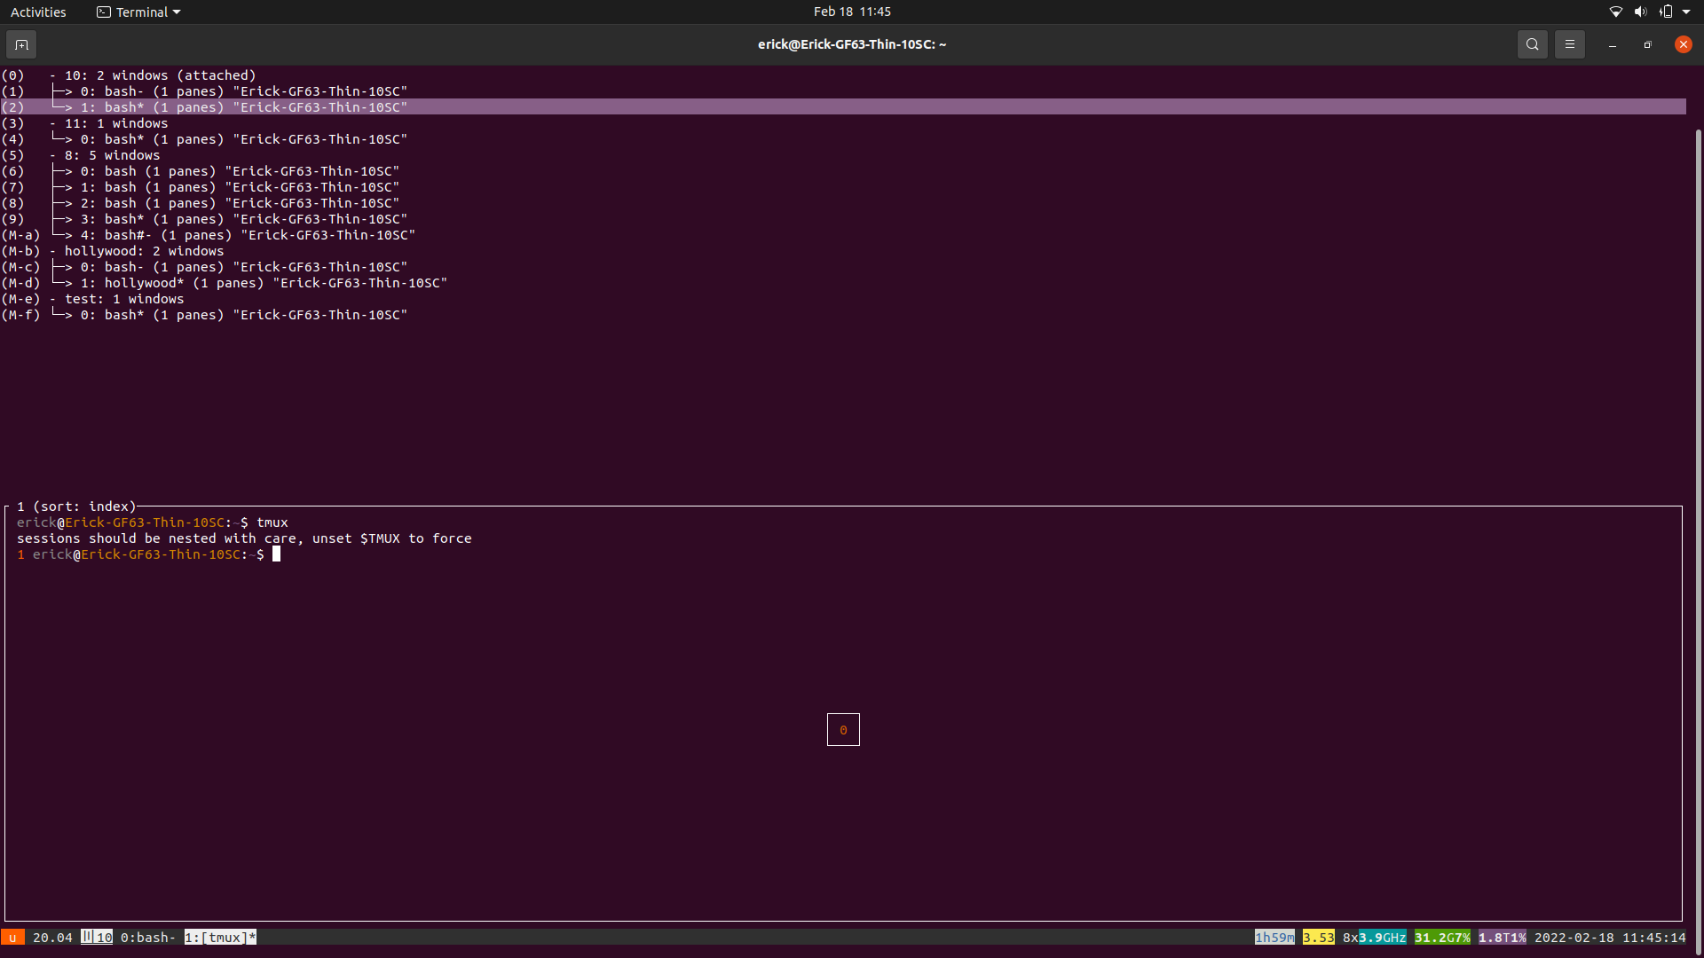The width and height of the screenshot is (1704, 958).
Task: Click the 3.53 load average status entry
Action: tap(1319, 938)
